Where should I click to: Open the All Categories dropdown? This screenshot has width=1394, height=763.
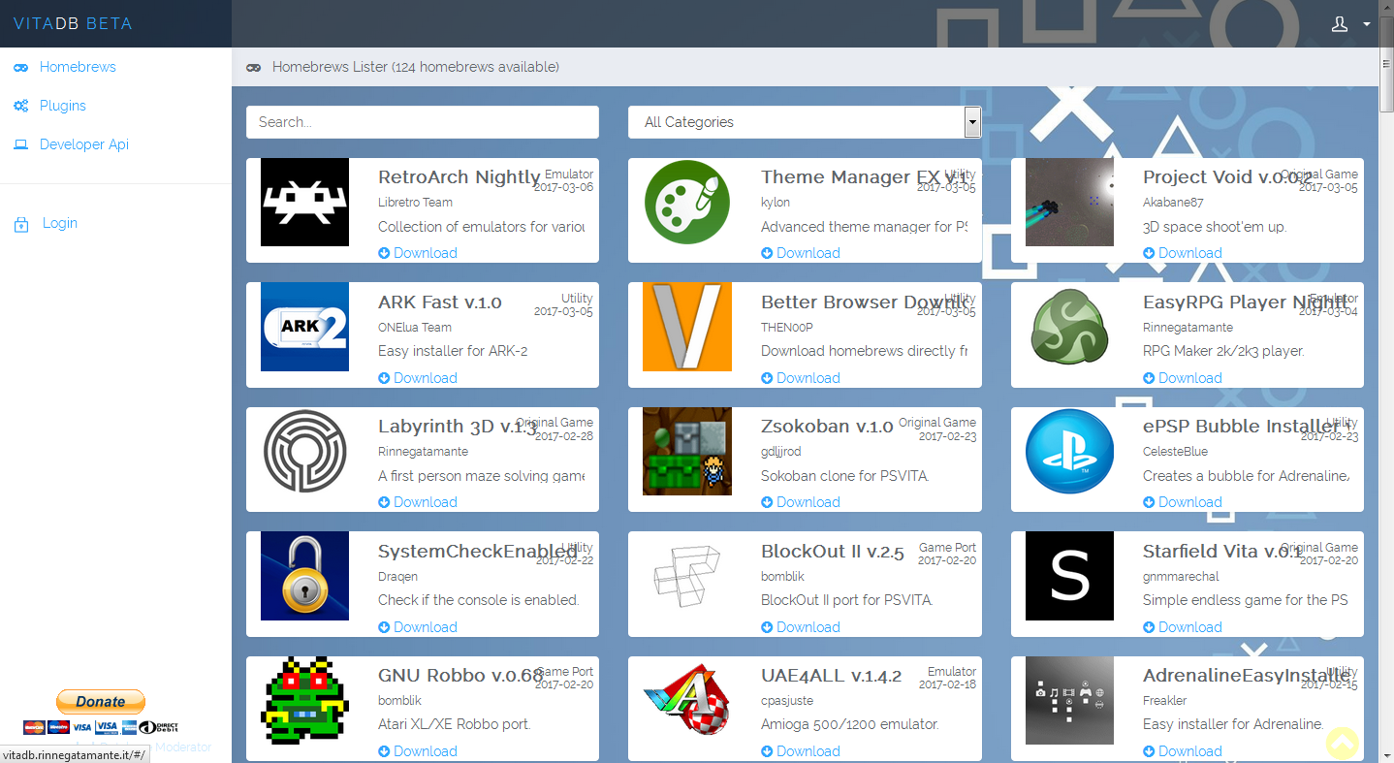point(805,122)
